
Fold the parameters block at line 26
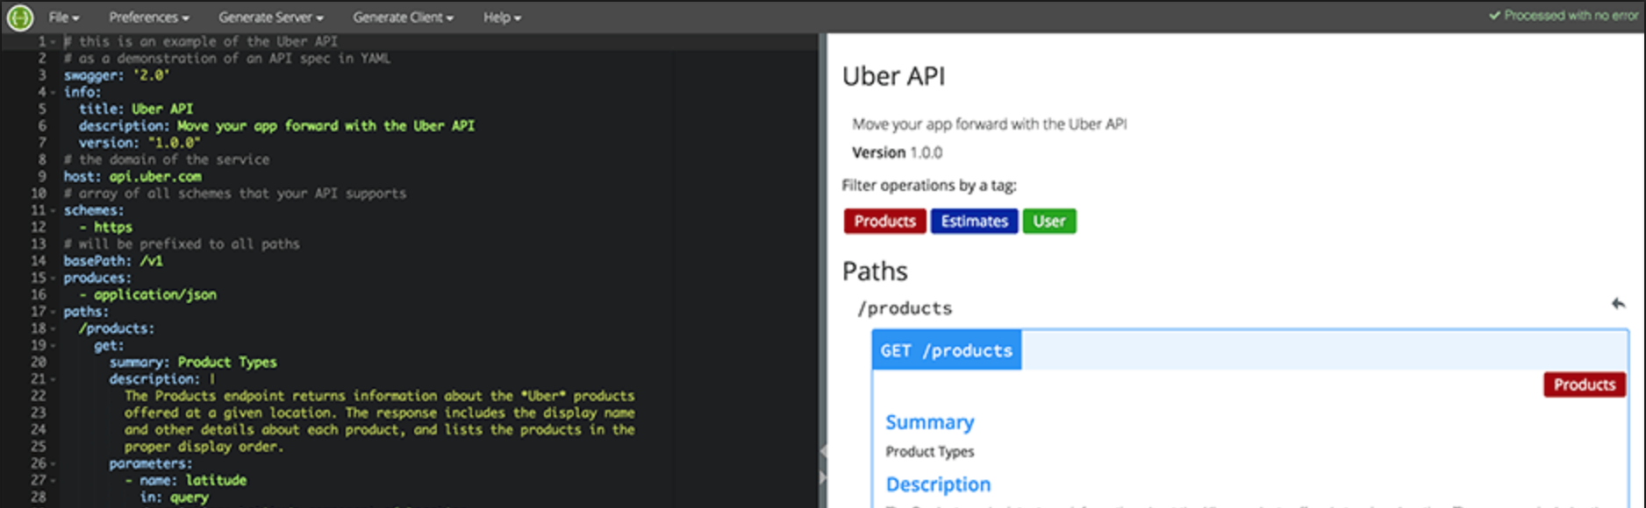54,463
